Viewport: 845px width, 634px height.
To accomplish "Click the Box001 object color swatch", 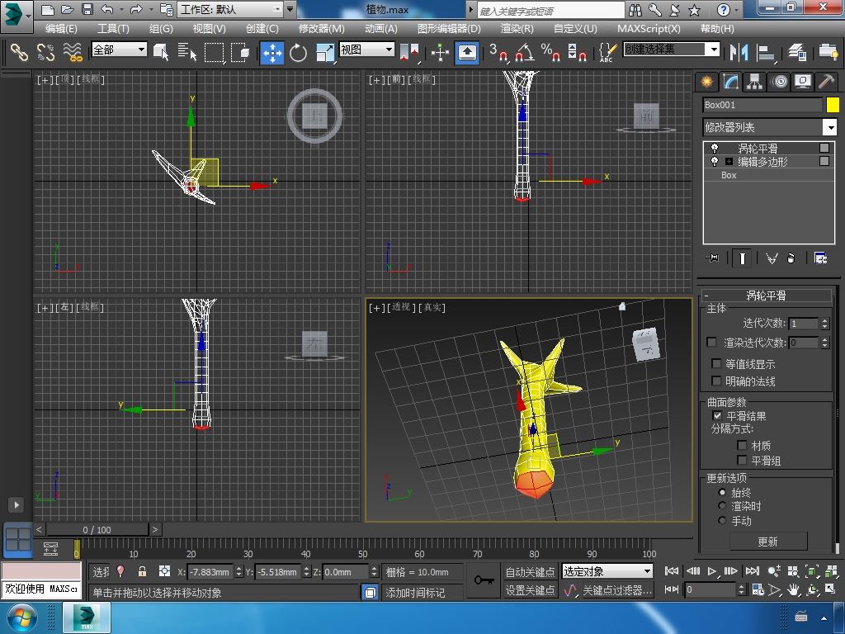I will pyautogui.click(x=833, y=105).
